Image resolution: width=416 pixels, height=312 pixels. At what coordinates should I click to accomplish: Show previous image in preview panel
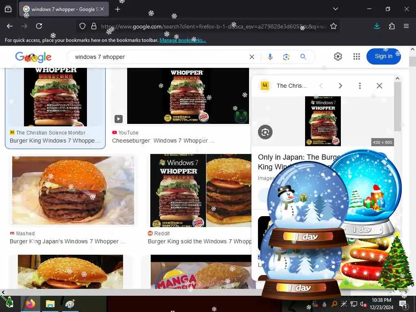(x=321, y=86)
